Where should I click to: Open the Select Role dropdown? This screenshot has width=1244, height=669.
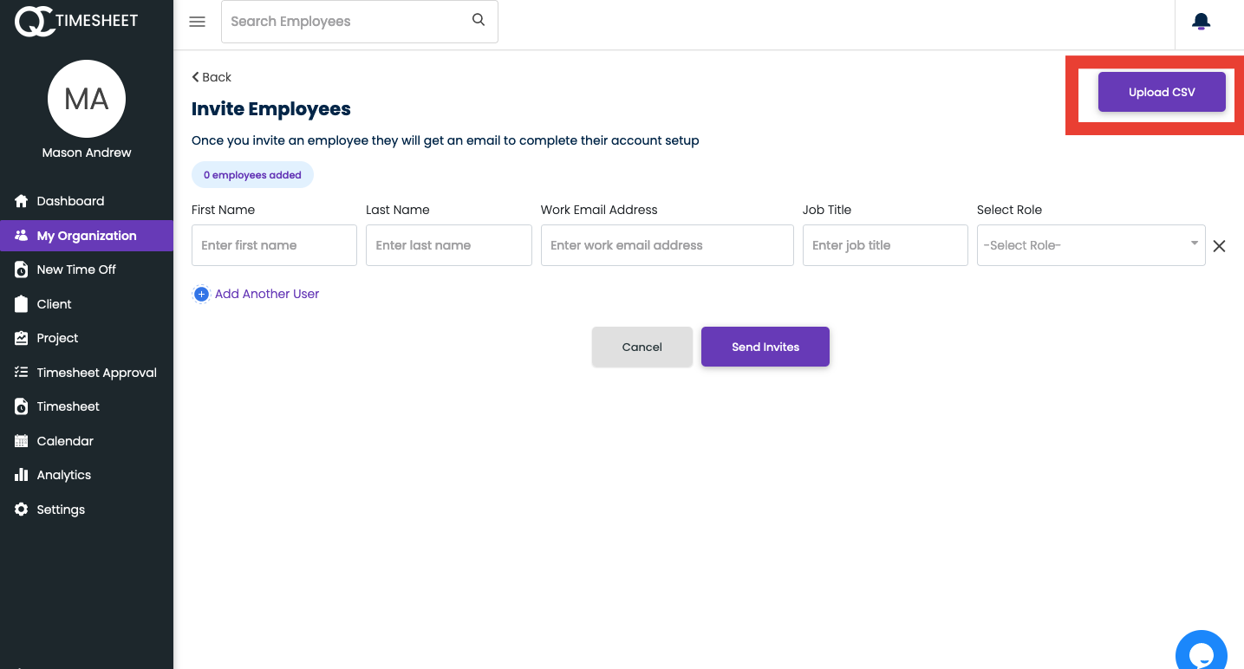(1091, 245)
